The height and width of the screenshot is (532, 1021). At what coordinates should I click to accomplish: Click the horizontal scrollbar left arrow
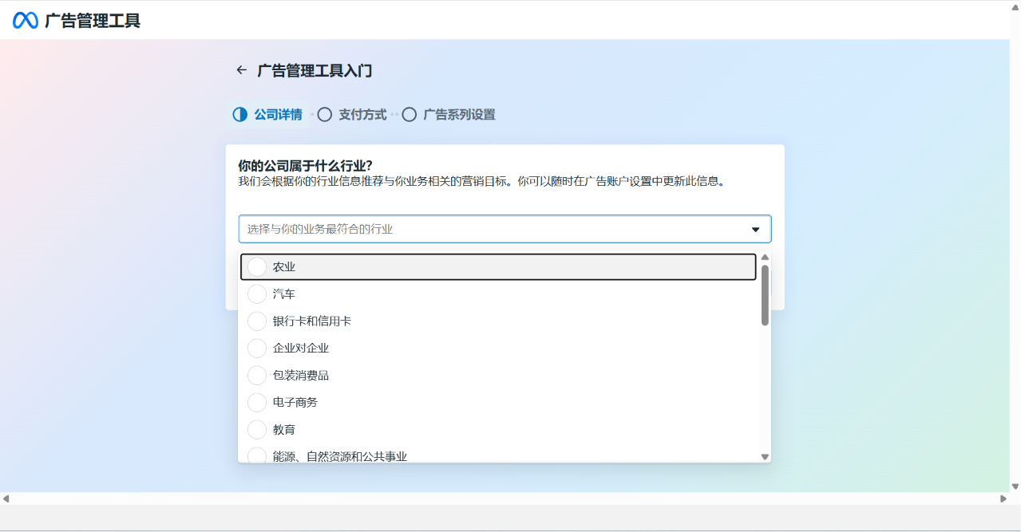[6, 499]
